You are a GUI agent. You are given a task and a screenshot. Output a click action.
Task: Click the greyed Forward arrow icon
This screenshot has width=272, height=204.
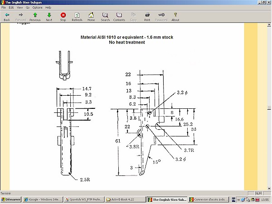[x=21, y=15]
